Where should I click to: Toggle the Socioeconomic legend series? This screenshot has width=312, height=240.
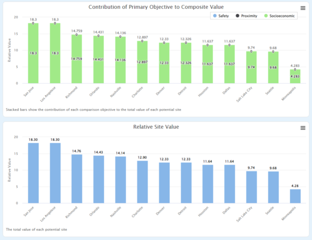(x=281, y=16)
